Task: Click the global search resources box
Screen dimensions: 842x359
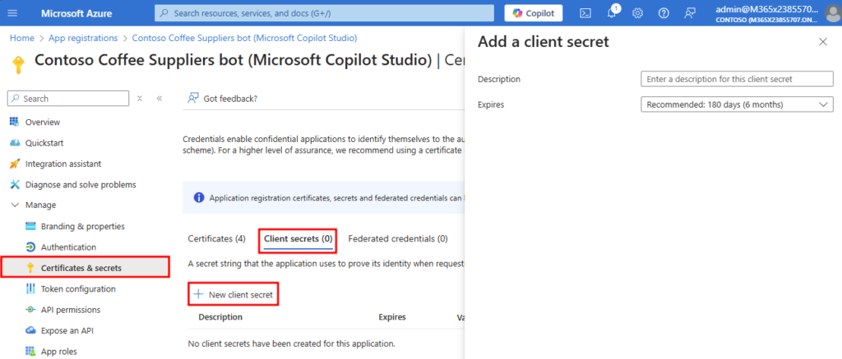Action: coord(324,13)
